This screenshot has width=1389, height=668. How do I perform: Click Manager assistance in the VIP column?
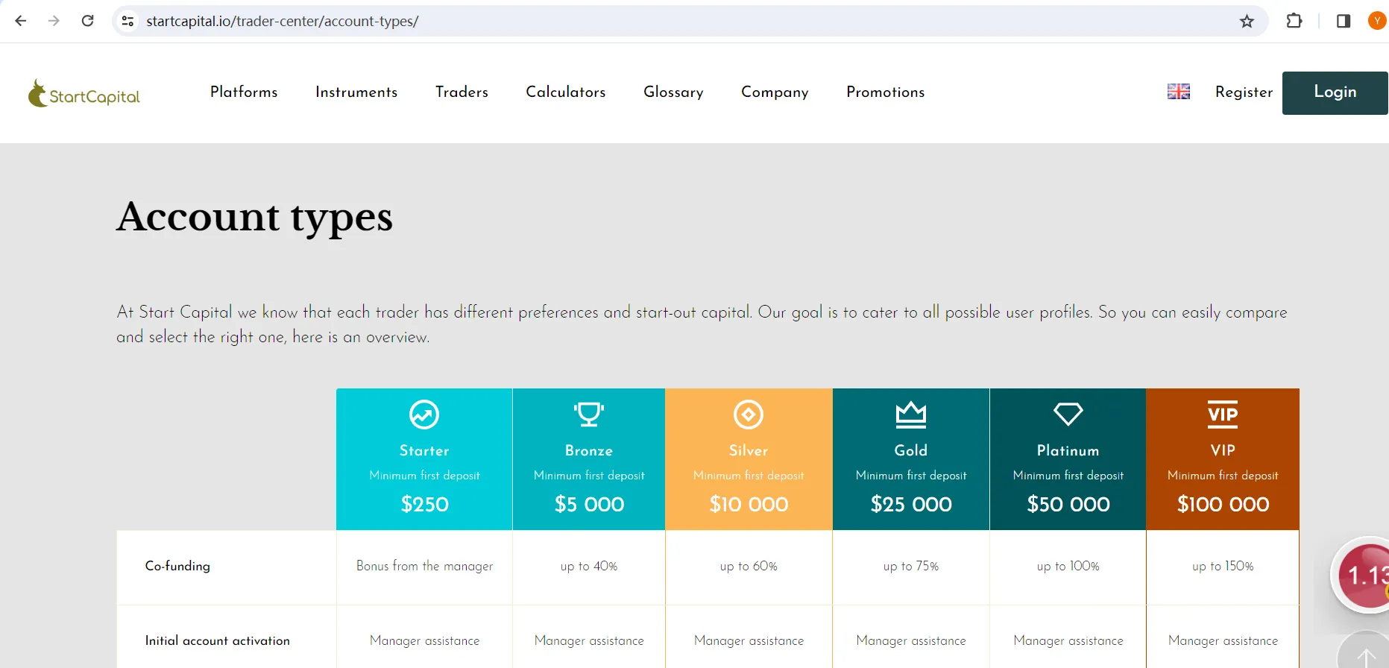click(x=1223, y=640)
